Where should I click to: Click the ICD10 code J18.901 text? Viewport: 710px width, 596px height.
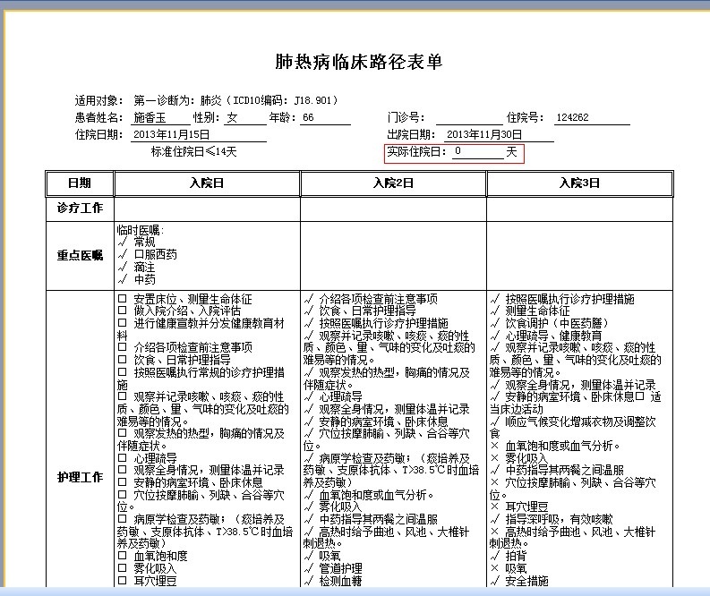312,100
